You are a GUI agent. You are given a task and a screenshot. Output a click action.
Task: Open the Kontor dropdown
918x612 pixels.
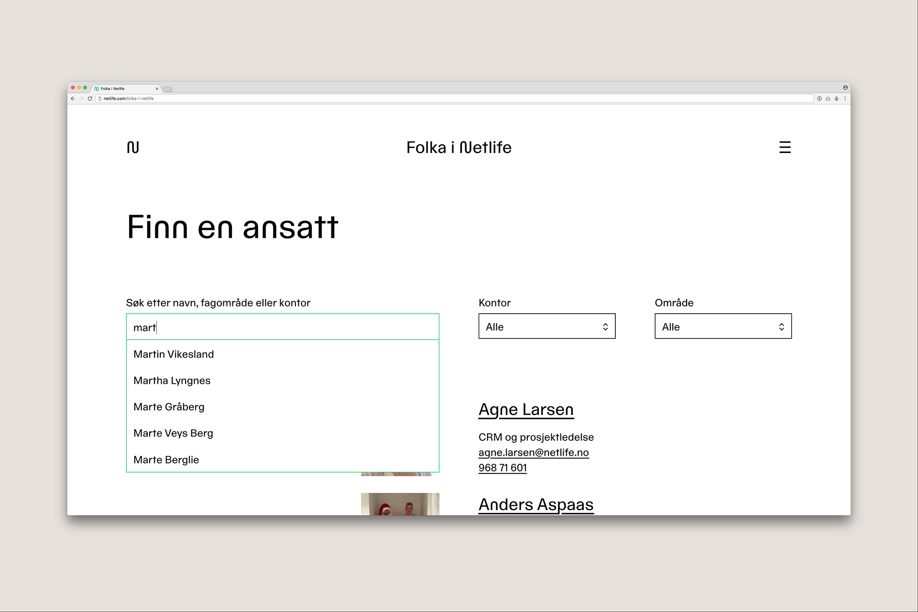[x=546, y=327]
